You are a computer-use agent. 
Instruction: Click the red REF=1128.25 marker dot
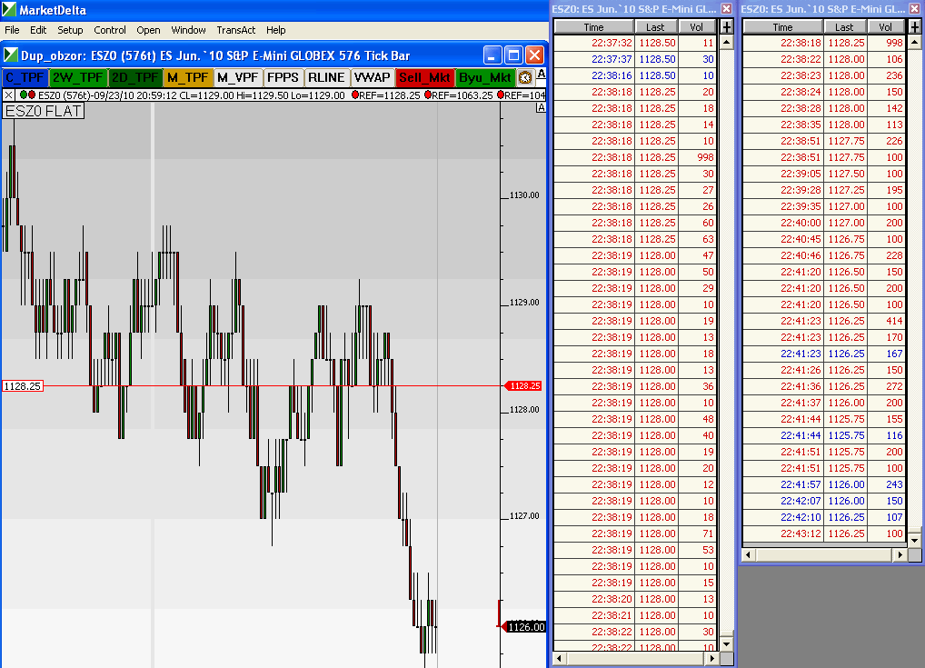[355, 95]
